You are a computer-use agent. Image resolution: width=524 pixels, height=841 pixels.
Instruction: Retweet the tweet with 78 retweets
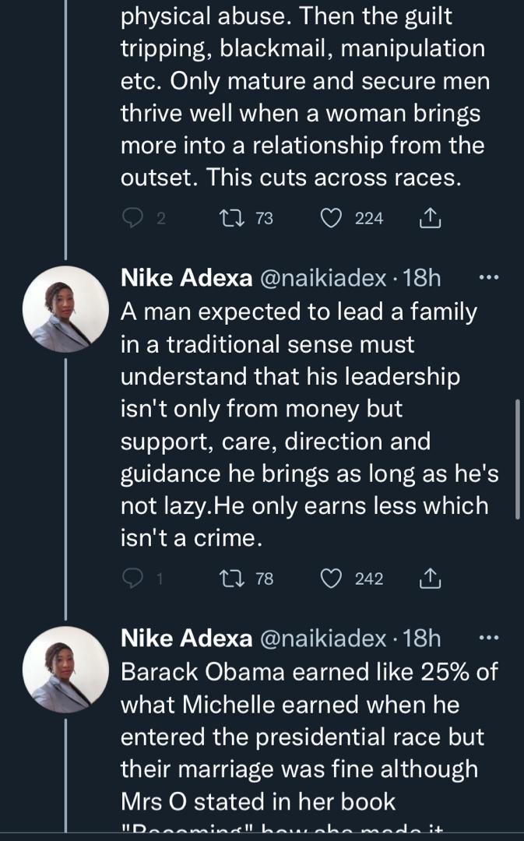click(229, 579)
